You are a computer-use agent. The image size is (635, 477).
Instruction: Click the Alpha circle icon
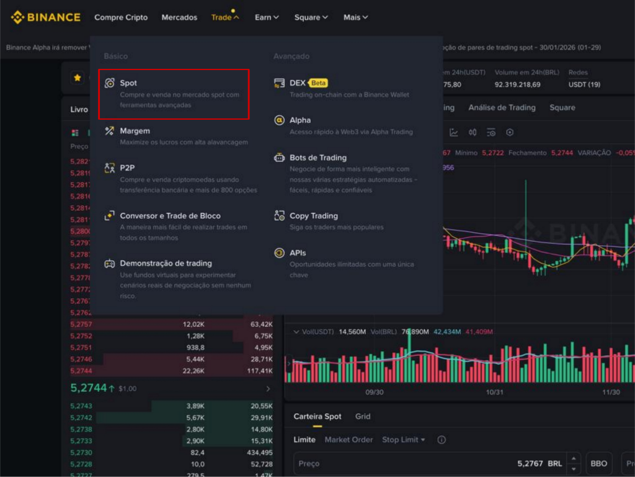(280, 120)
